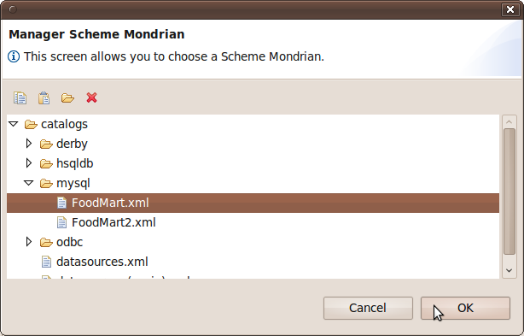
Task: Close the dialog with title bar X
Action: point(510,9)
